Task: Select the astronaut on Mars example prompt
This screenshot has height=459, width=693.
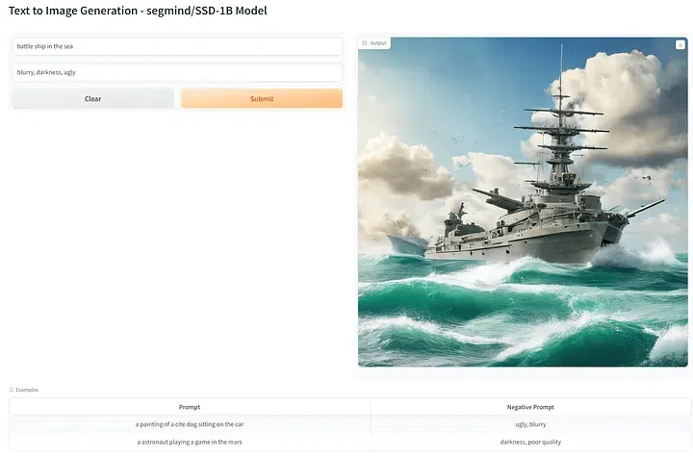Action: coord(190,442)
